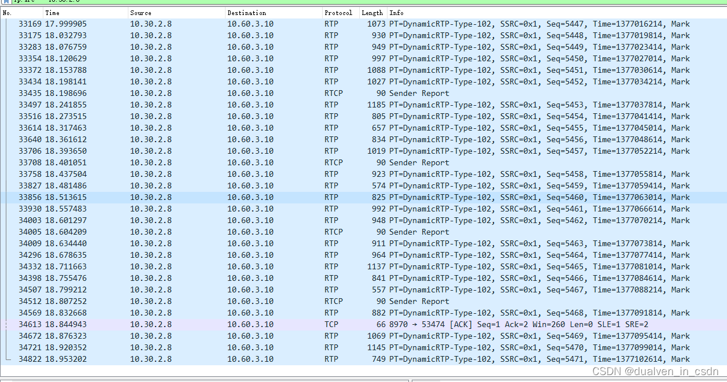Viewport: 727px width, 382px height.
Task: Select RTCP Sender Report packet 34005
Action: [231, 232]
